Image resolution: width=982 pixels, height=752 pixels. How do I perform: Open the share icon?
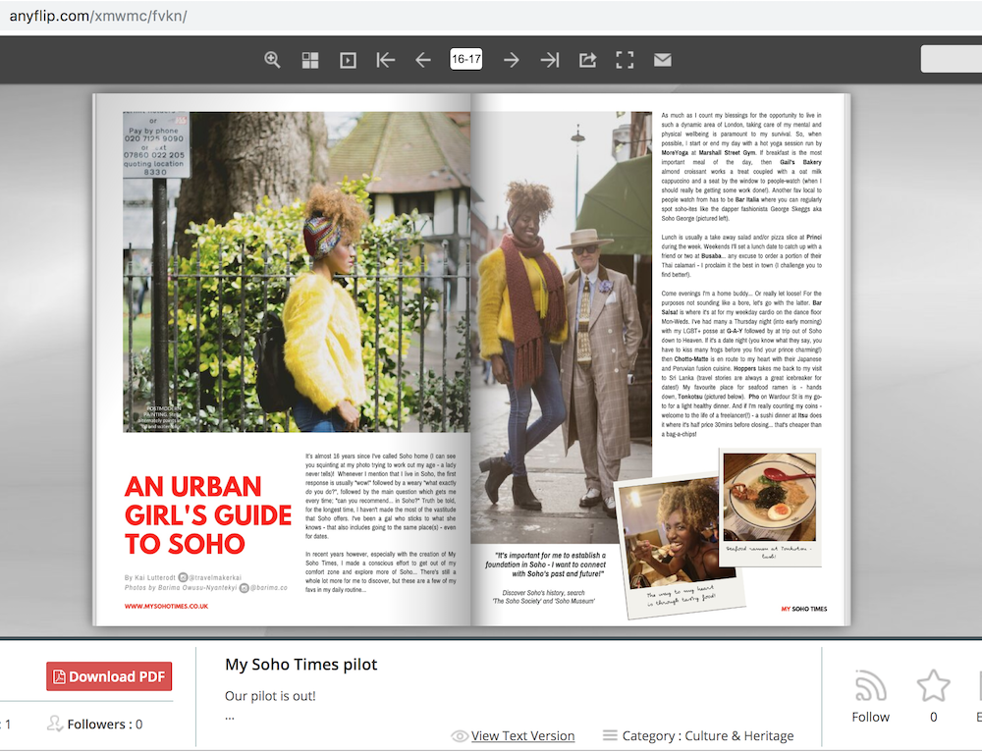click(587, 60)
